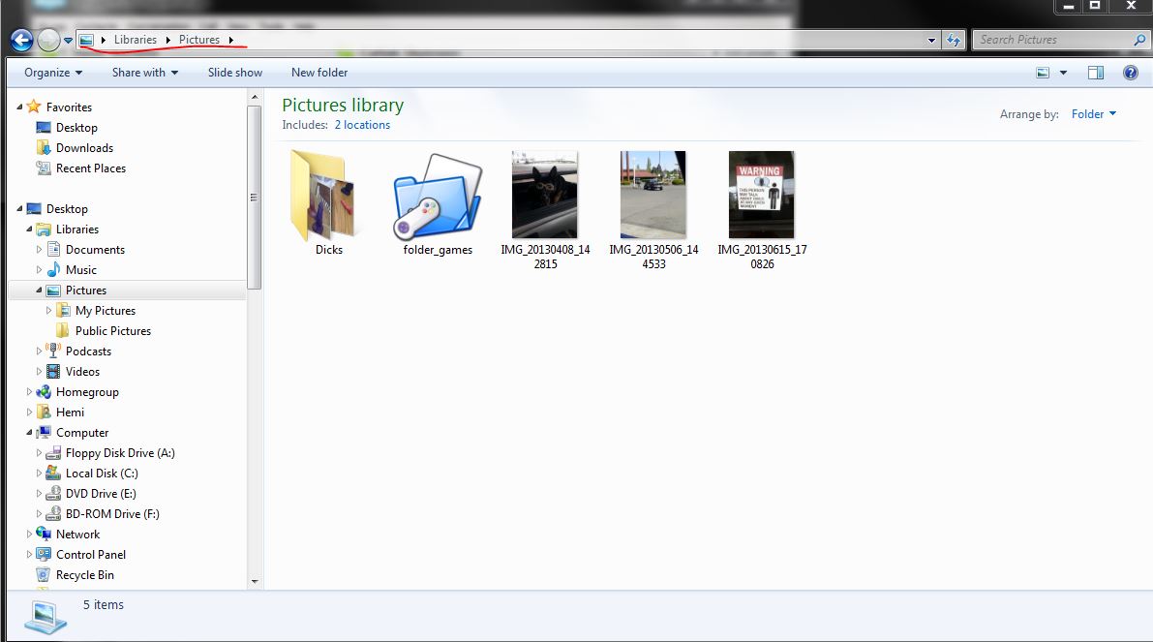Select image IMG_20130408_142815 thumbnail

545,195
